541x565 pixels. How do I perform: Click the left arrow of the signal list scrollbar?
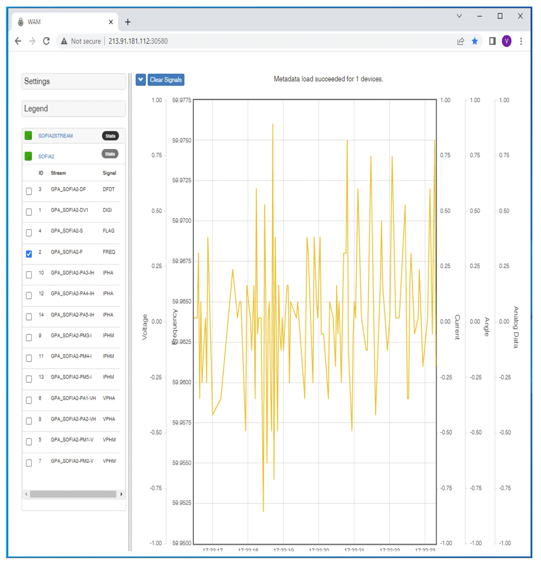click(x=26, y=494)
